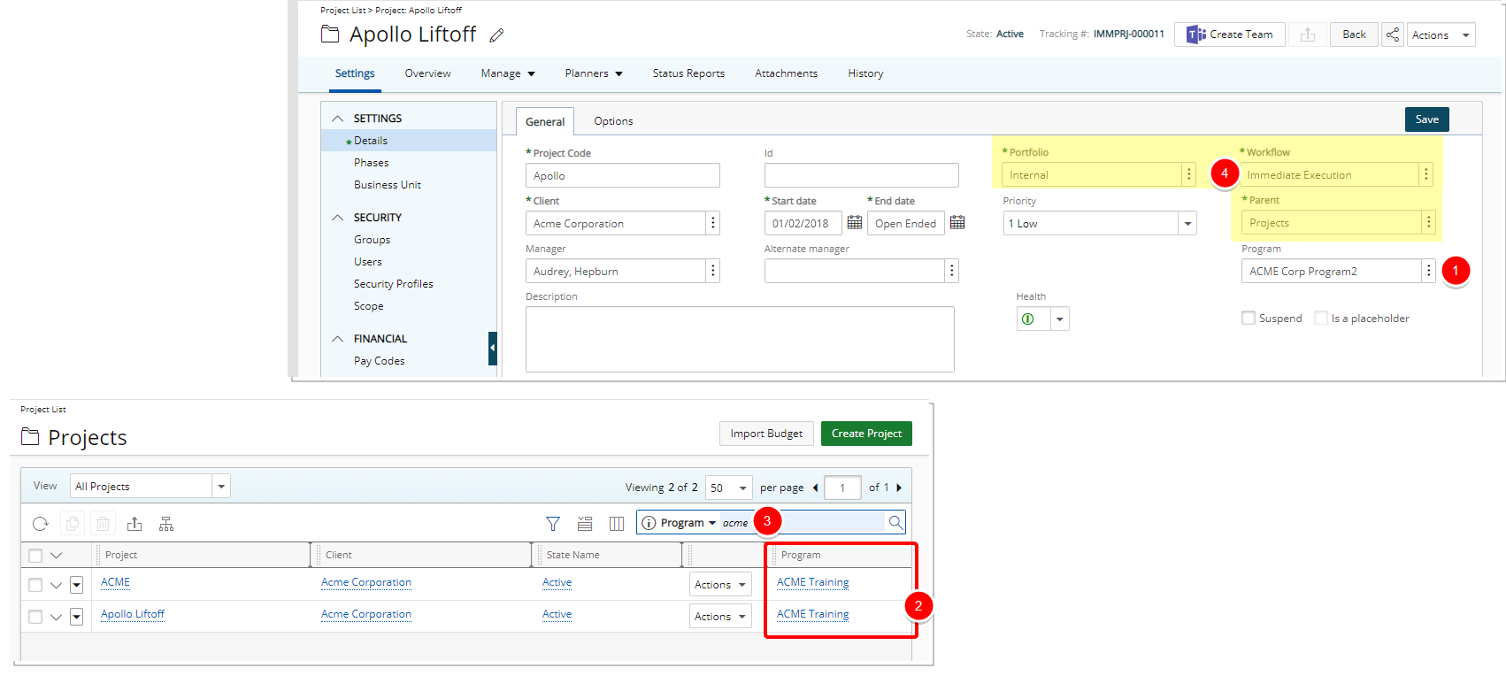Open the Apollo Liftoff project link
The image size is (1506, 676).
pyautogui.click(x=133, y=614)
